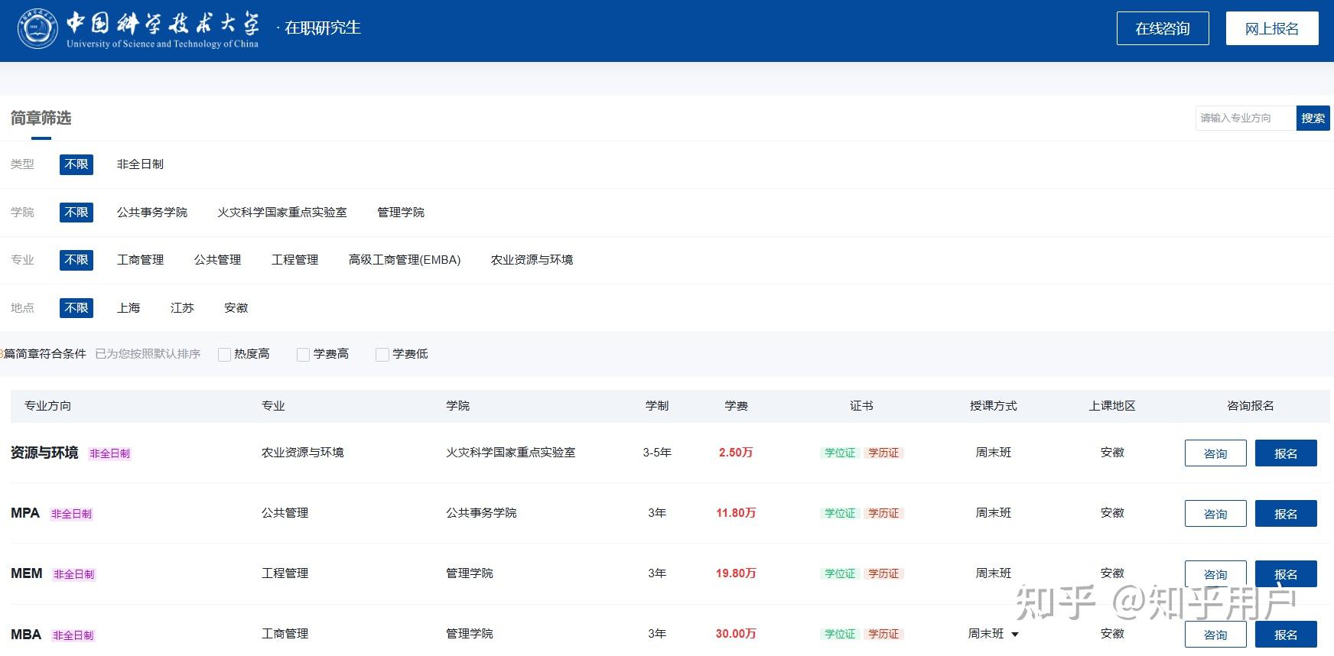Click the 搜索 search button
This screenshot has height=656, width=1334.
click(x=1313, y=118)
